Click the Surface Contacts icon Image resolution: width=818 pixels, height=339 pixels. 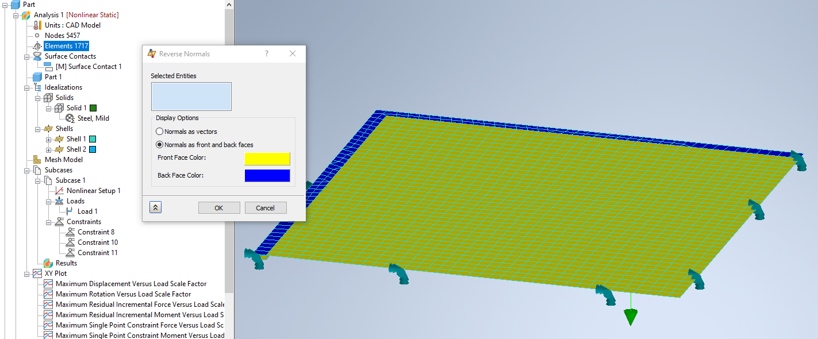pos(38,56)
